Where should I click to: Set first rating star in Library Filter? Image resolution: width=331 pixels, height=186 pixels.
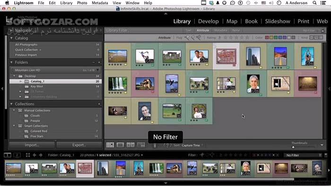click(x=226, y=37)
